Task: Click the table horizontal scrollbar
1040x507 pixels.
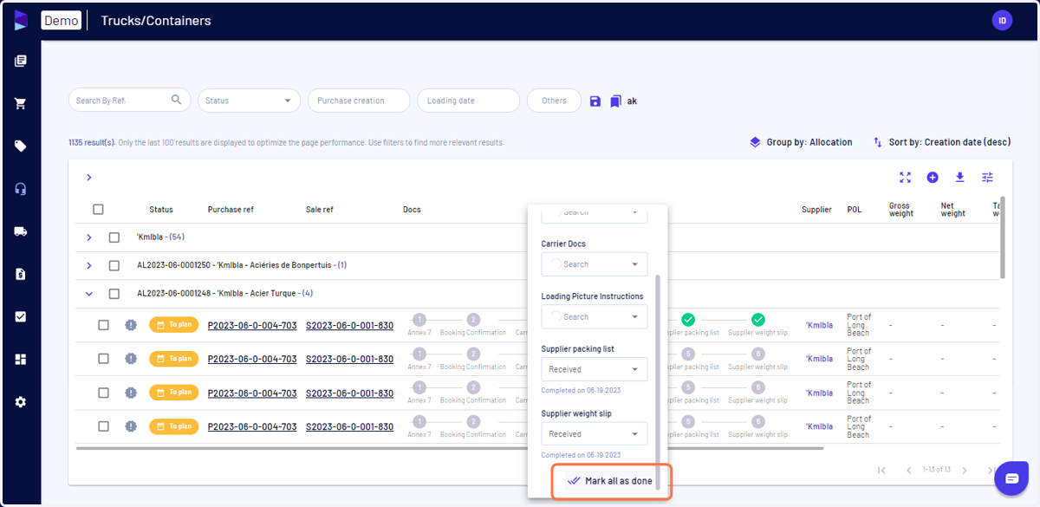Action: coord(449,448)
